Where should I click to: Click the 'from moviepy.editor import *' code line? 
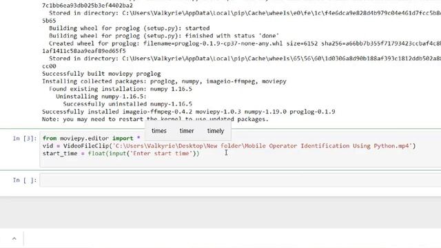click(x=92, y=138)
